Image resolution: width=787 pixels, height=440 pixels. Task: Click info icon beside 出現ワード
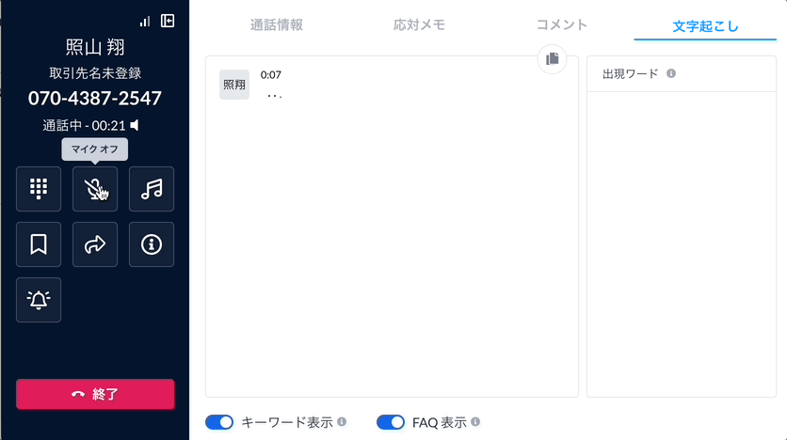(x=671, y=73)
